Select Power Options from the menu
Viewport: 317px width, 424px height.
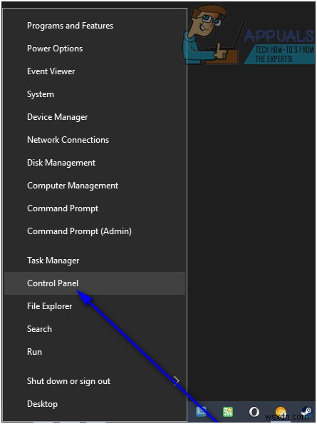tap(95, 49)
